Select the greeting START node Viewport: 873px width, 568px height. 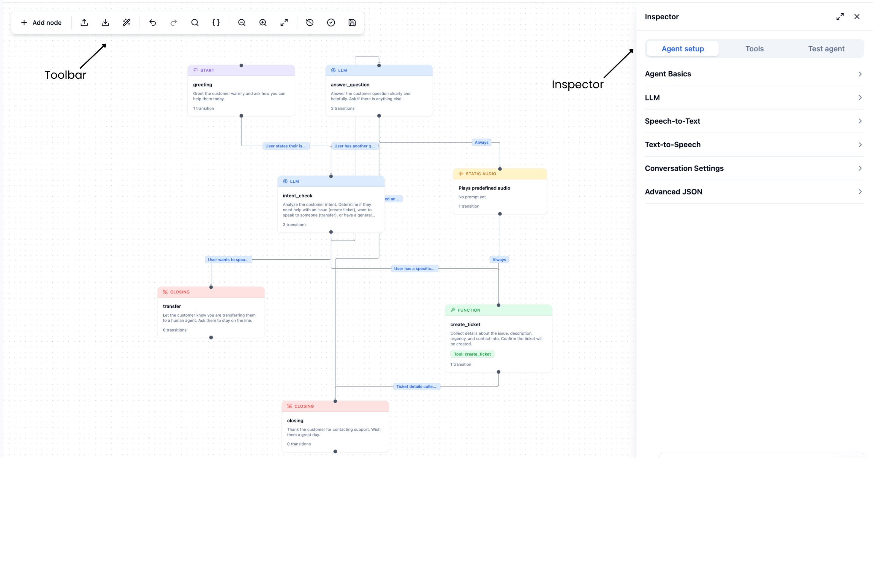coord(241,91)
